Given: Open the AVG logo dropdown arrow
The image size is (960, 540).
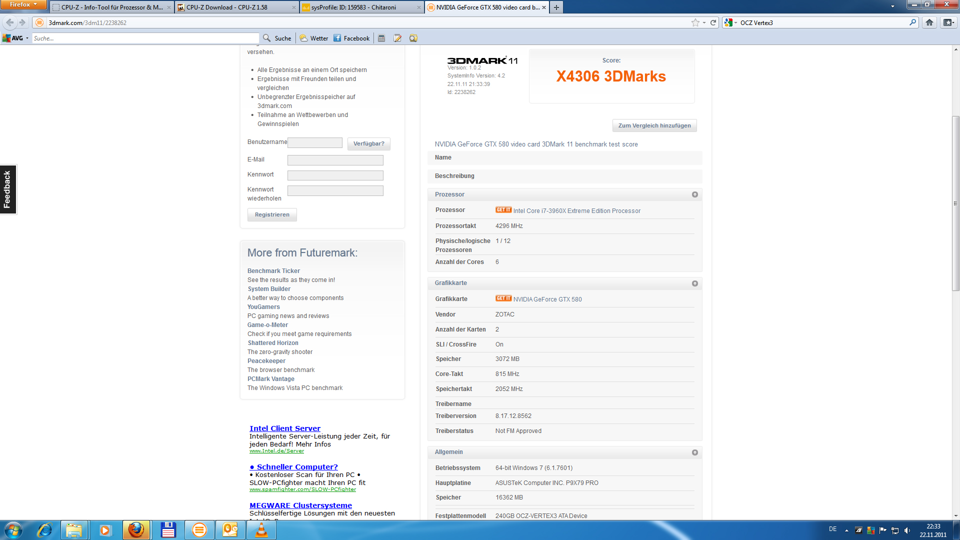Looking at the screenshot, I should tap(27, 38).
